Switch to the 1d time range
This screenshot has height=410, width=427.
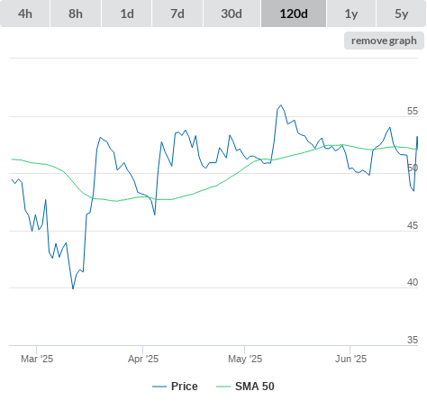pyautogui.click(x=127, y=14)
